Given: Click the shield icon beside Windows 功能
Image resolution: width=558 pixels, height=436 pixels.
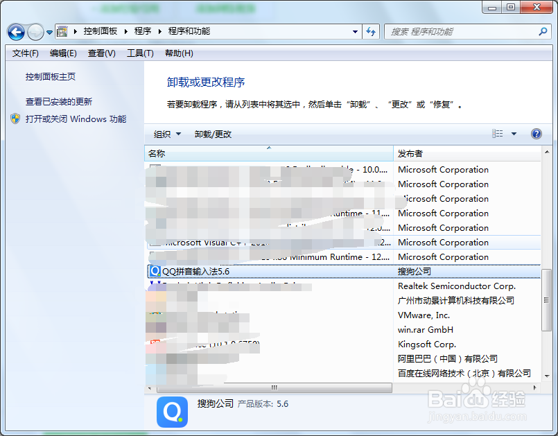Looking at the screenshot, I should (x=15, y=119).
